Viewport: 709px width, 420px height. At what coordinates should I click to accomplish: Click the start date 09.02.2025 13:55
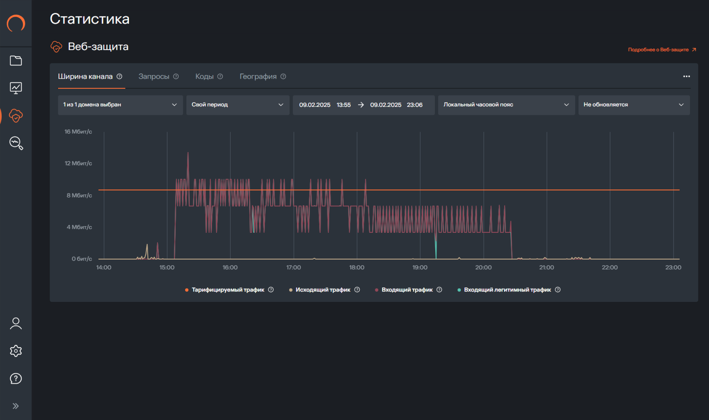tap(325, 105)
